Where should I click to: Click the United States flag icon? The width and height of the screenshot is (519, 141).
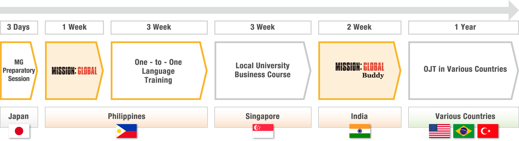(439, 131)
